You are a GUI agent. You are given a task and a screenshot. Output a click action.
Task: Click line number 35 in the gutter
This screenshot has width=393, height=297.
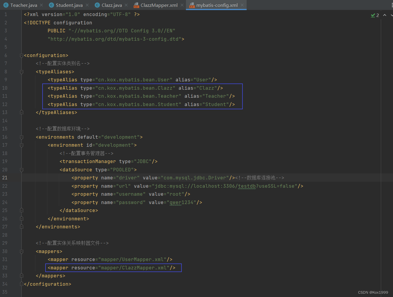5,292
